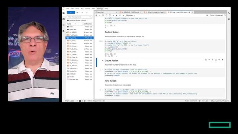Screen dimensions: 238x134
Task: Open the Run menu
Action: (x=82, y=9)
